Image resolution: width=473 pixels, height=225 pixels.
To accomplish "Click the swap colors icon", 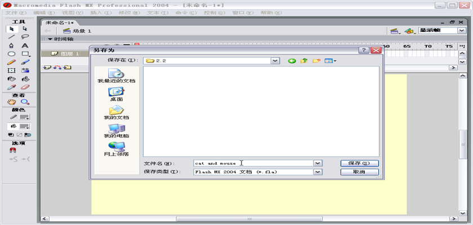I will (x=28, y=134).
